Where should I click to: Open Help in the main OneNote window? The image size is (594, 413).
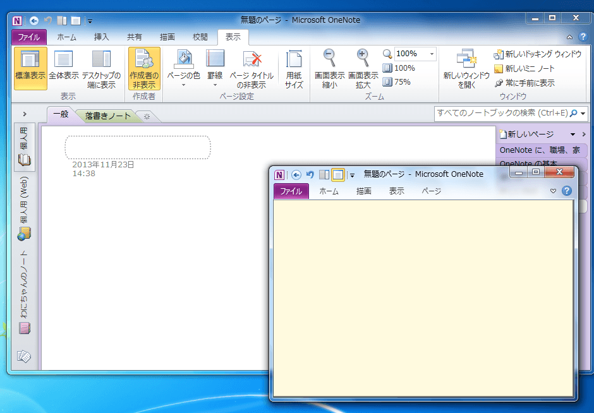point(583,37)
